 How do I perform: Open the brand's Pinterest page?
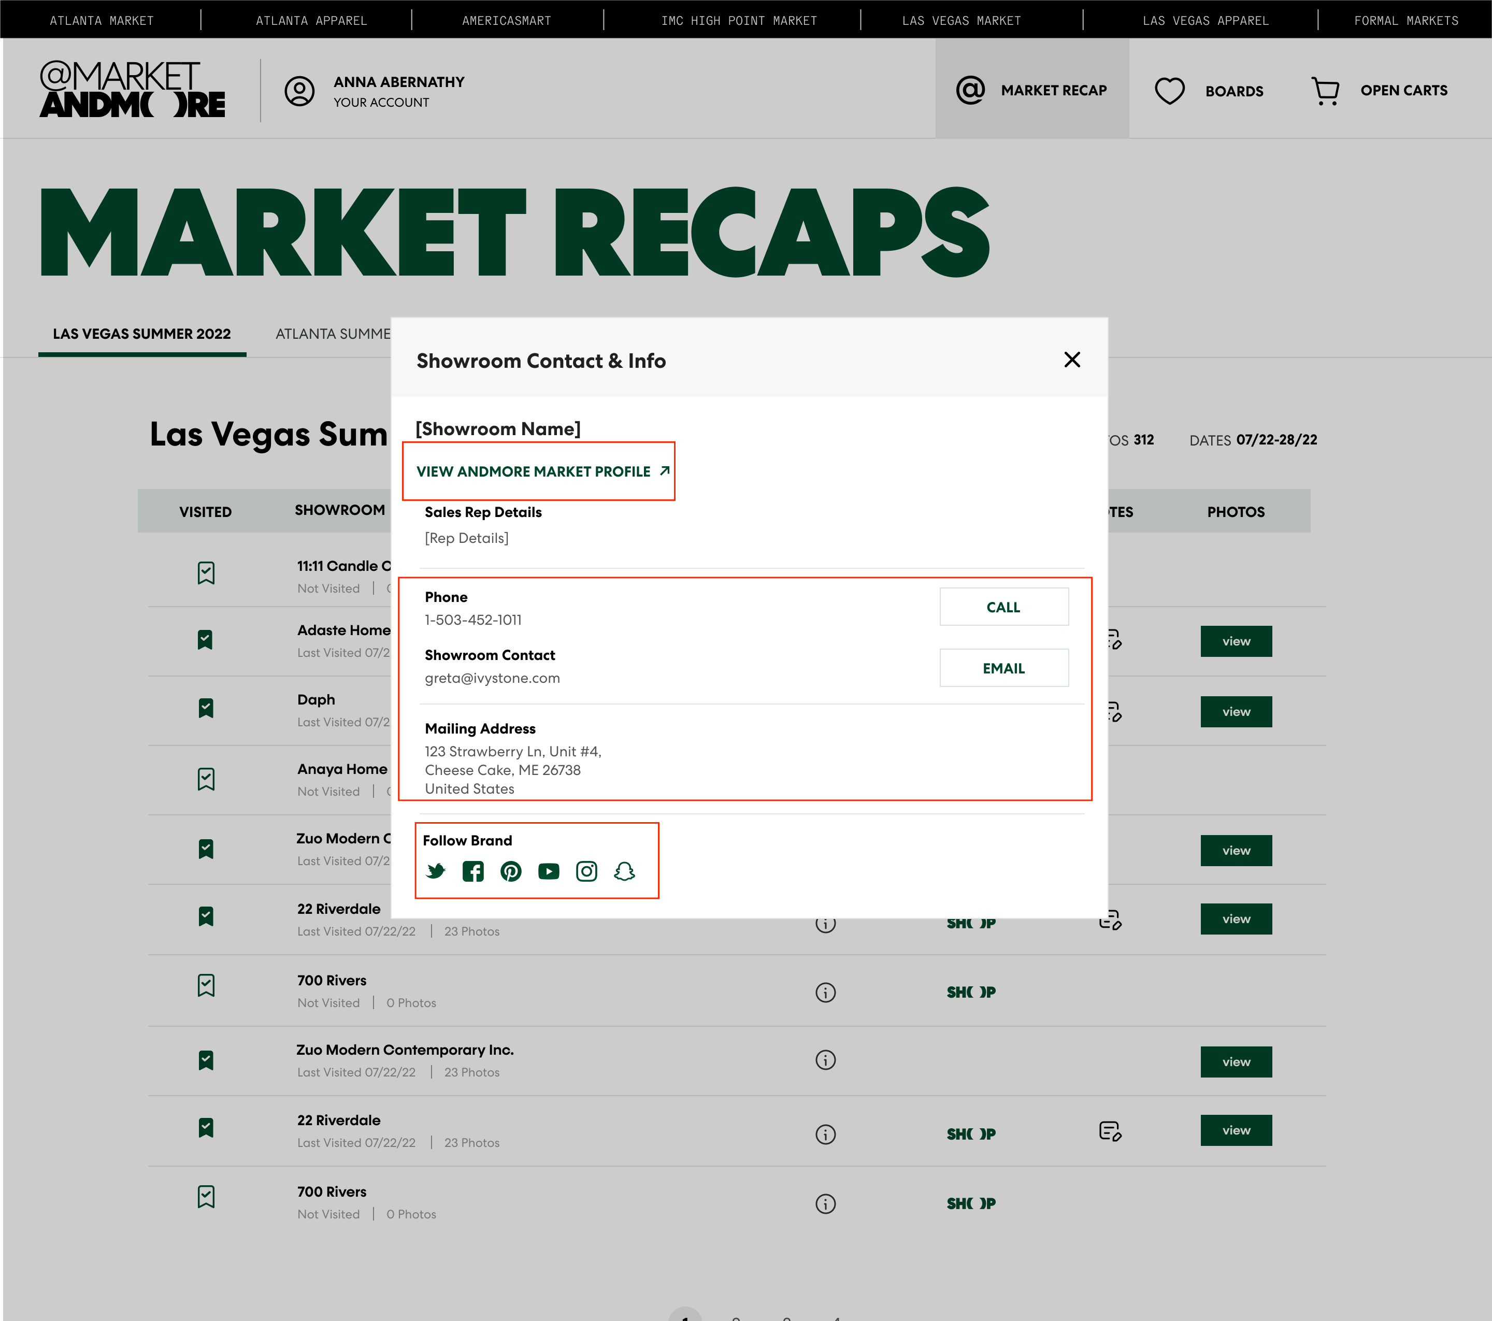point(511,871)
